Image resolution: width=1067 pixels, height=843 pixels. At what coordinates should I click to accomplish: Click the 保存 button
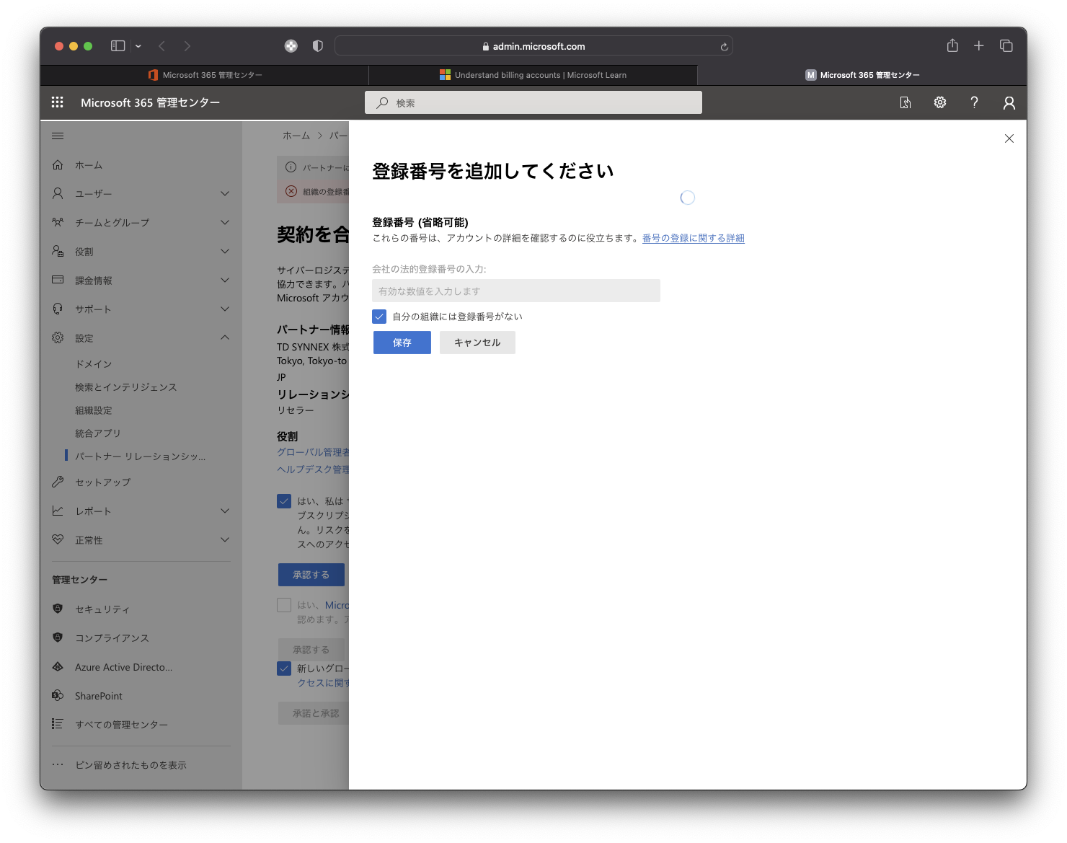(x=402, y=343)
